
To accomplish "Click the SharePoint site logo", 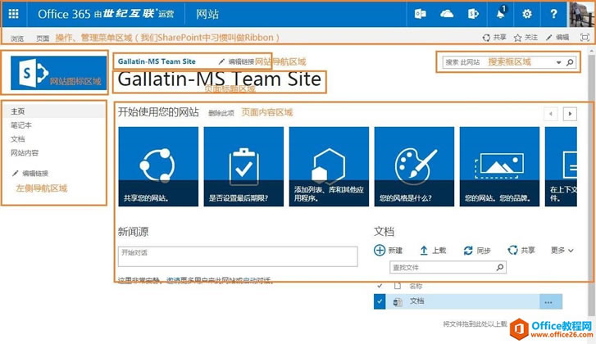I will 58,73.
